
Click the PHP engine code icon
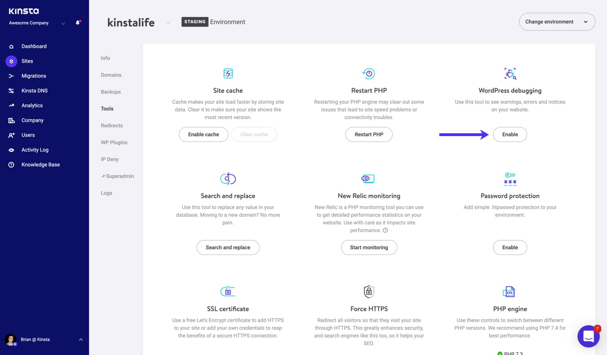coord(509,291)
